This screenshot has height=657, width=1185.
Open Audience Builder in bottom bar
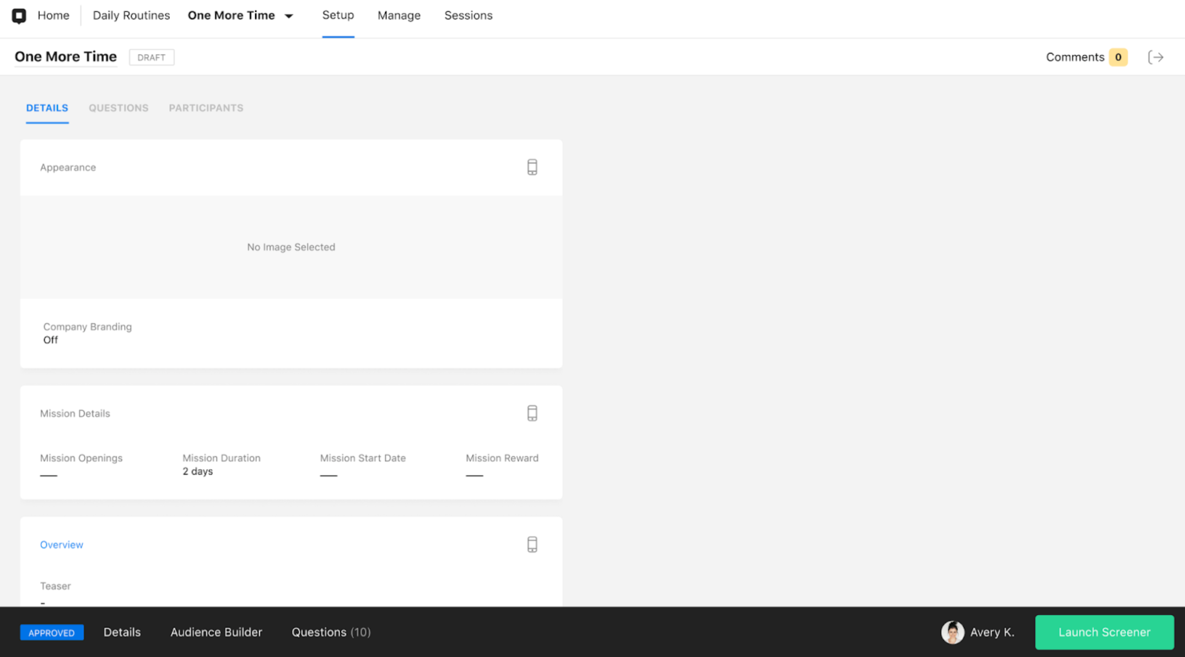(x=216, y=632)
